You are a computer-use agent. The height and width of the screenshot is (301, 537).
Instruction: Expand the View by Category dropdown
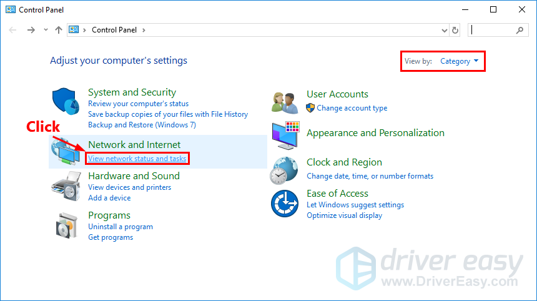(x=459, y=61)
